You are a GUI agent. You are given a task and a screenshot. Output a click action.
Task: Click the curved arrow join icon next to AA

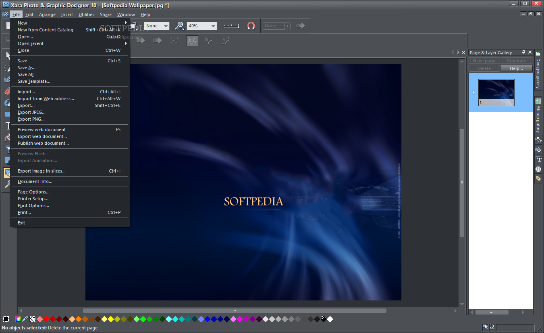point(208,41)
